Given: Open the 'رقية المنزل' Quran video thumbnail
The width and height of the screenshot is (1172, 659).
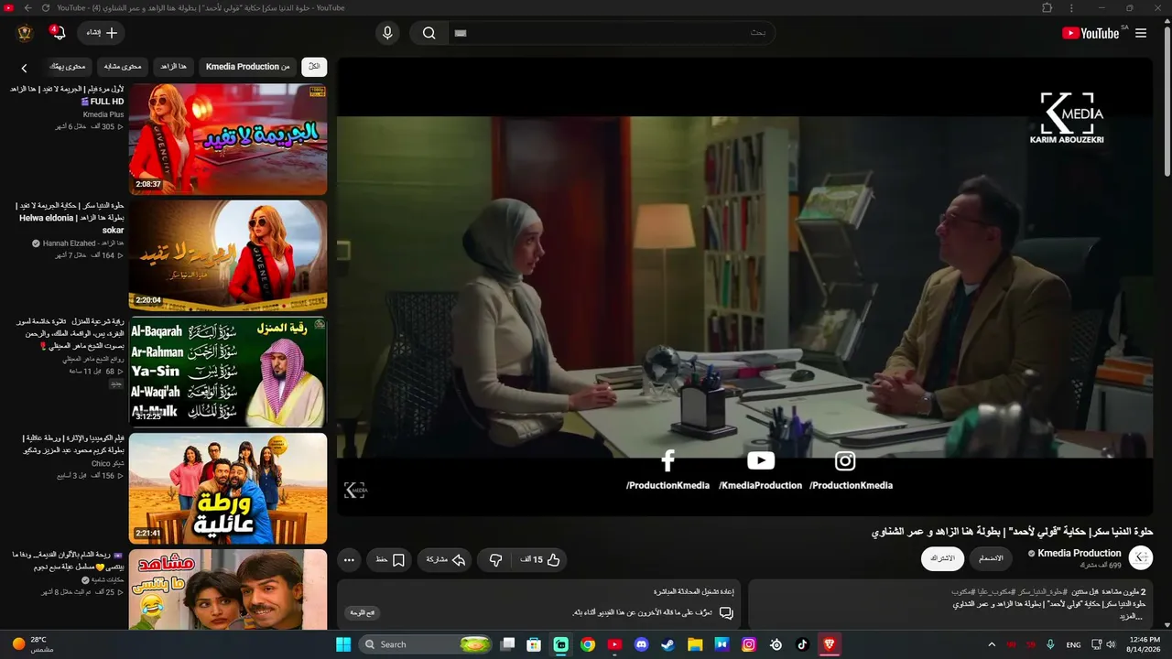Looking at the screenshot, I should (x=228, y=372).
